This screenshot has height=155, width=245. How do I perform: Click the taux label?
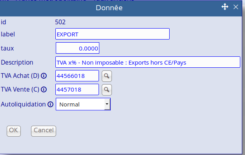7,48
